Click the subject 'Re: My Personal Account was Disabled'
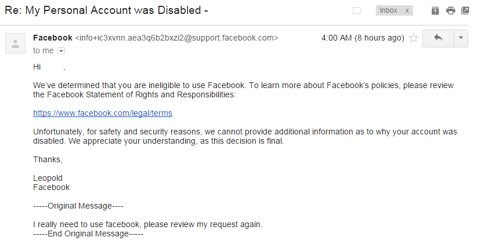This screenshot has width=478, height=248. pyautogui.click(x=106, y=10)
